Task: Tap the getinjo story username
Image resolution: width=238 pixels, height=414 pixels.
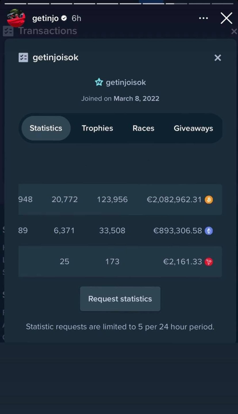Action: [45, 18]
